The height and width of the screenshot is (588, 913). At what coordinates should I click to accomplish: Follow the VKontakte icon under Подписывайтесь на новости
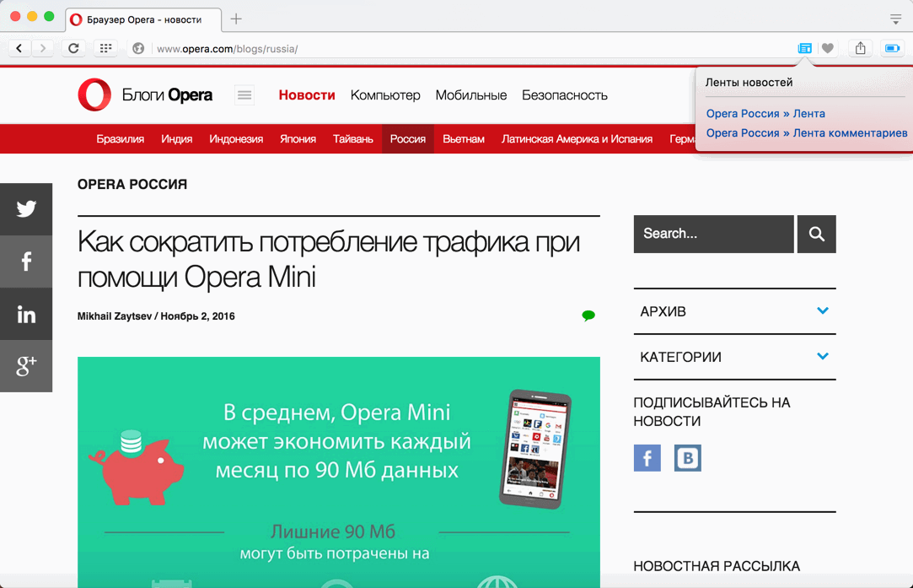tap(688, 458)
